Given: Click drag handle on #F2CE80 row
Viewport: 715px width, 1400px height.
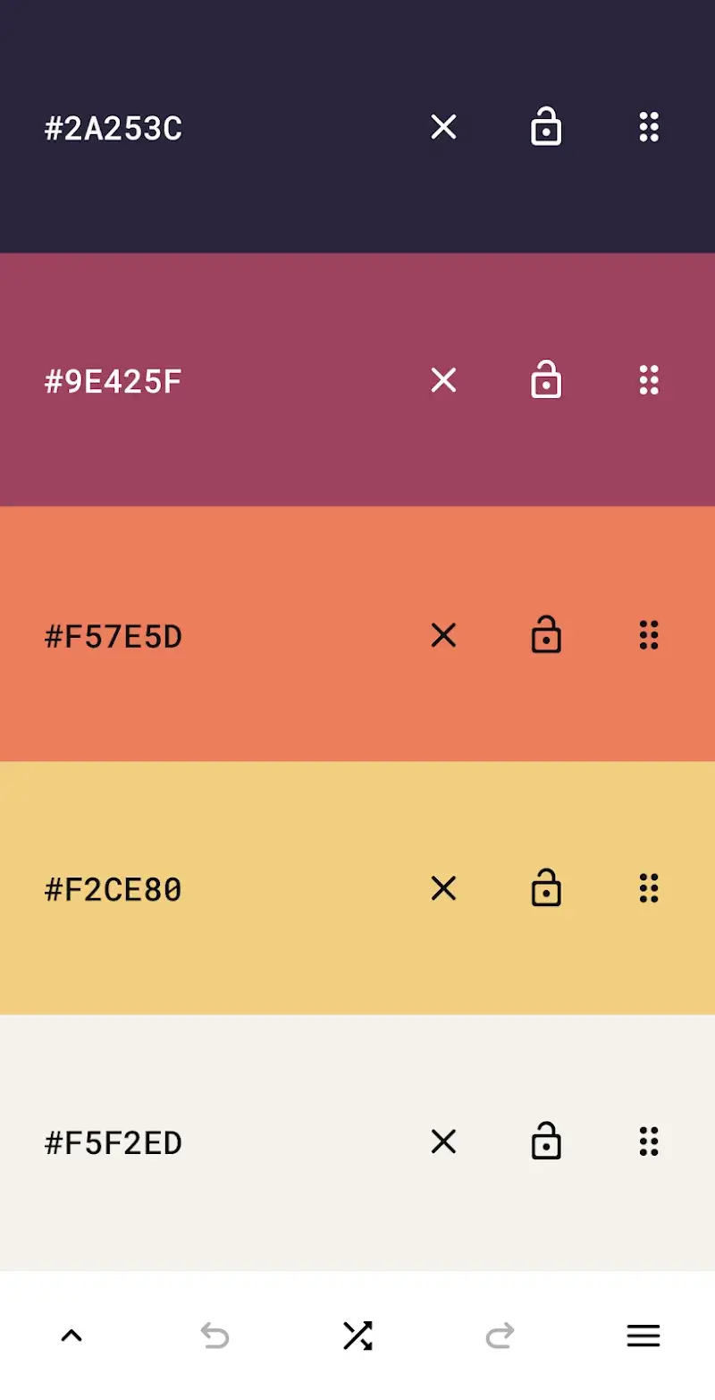Looking at the screenshot, I should tap(649, 888).
